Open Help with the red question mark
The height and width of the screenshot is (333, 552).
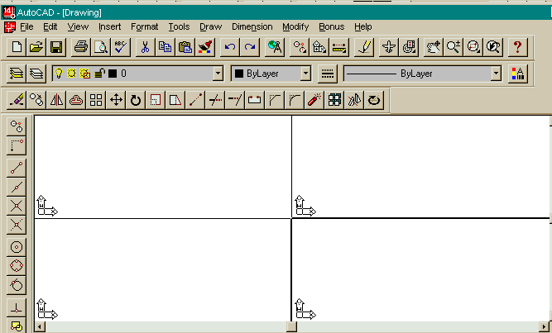point(517,47)
